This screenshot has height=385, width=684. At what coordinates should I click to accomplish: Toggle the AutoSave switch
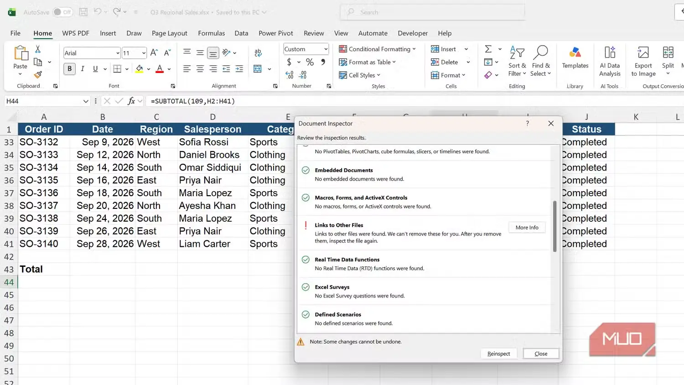62,12
